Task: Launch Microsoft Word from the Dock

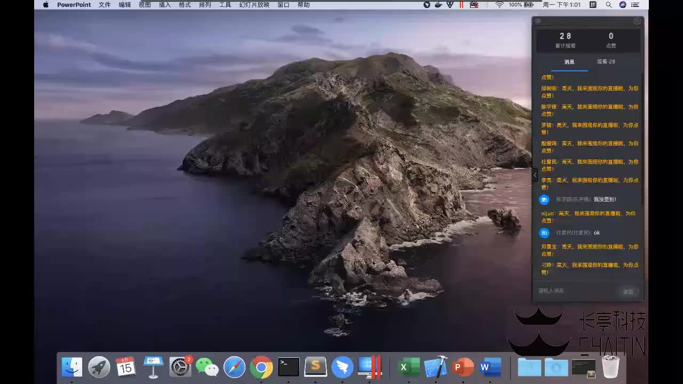Action: [x=490, y=367]
